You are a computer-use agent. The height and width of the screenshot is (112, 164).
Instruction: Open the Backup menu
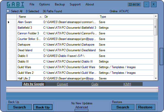click(x=60, y=4)
